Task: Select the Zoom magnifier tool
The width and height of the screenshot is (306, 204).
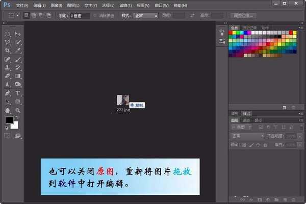Action: [18, 110]
